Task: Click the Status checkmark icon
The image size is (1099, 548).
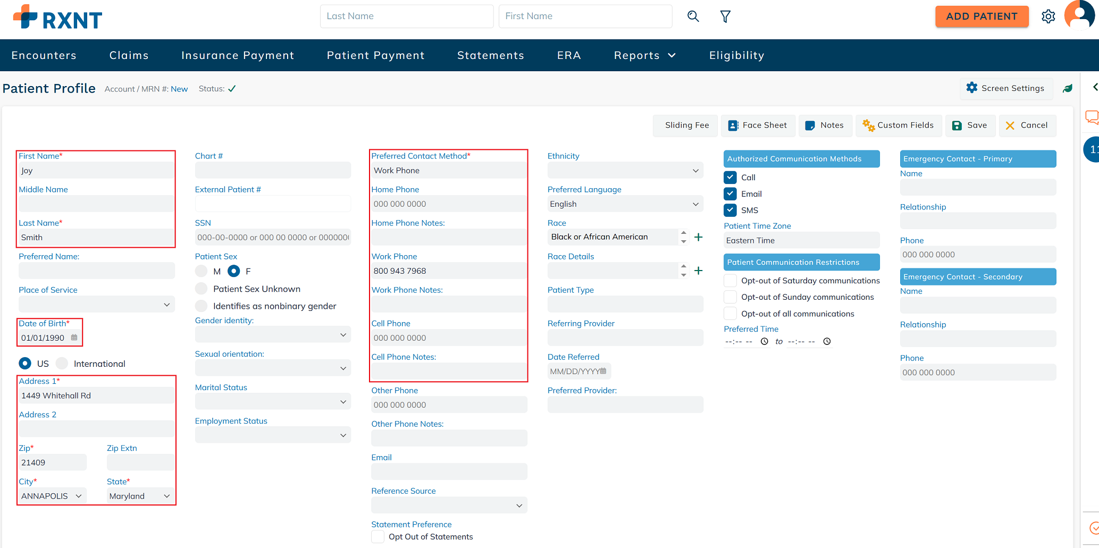Action: (232, 89)
